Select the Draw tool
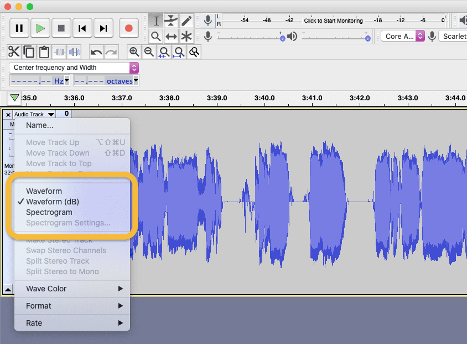Screen dimensions: 467x344 pyautogui.click(x=186, y=20)
